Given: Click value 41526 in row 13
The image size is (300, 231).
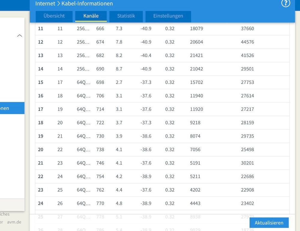Looking at the screenshot, I should coord(247,55).
